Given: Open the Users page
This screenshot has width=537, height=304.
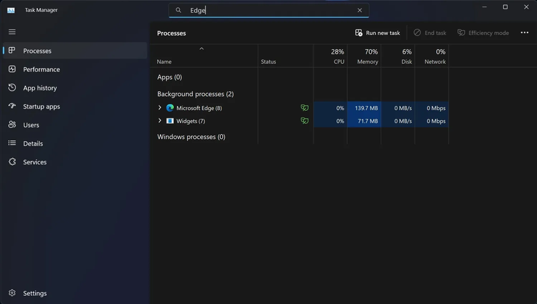Looking at the screenshot, I should click(75, 125).
